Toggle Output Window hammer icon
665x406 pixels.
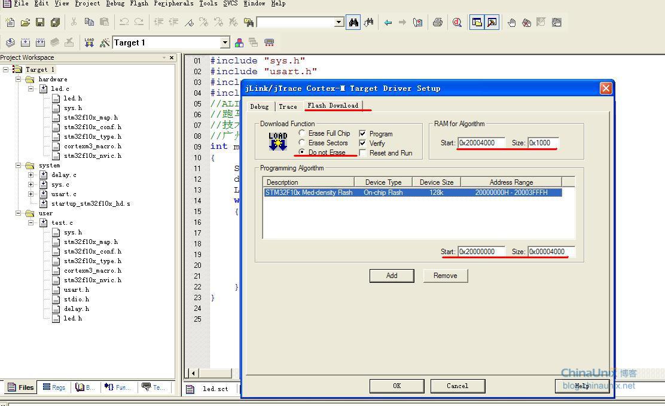pyautogui.click(x=492, y=22)
